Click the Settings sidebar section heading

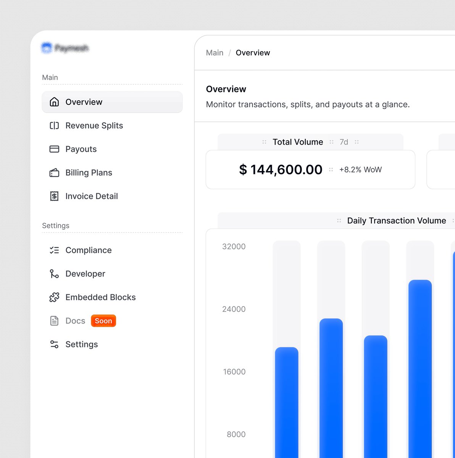[x=56, y=226]
